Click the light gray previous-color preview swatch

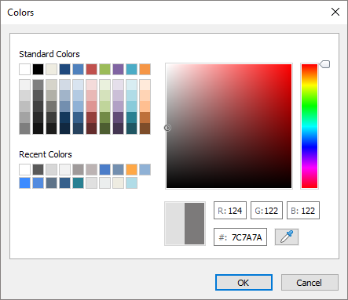coord(175,223)
